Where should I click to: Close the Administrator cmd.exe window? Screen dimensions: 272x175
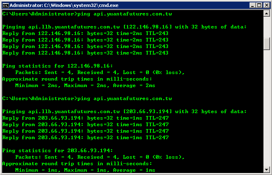point(266,5)
